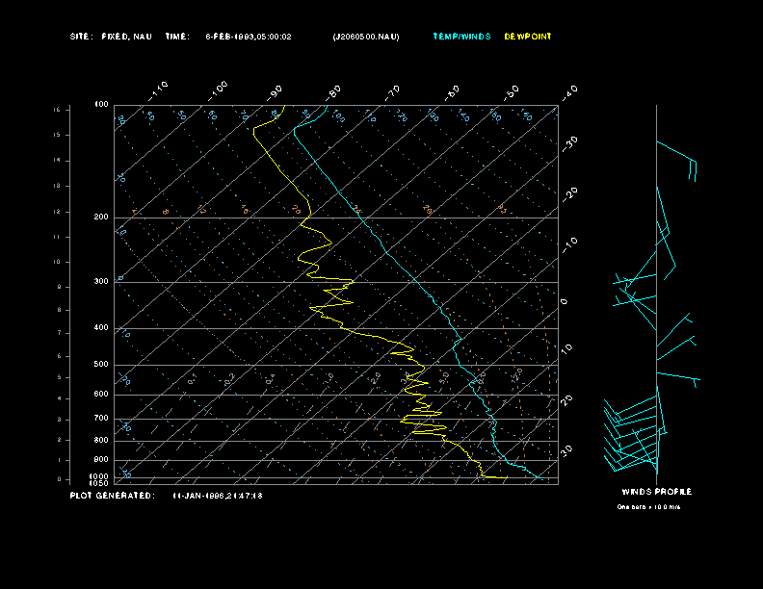Screen dimensions: 763x589
Task: Click the -20 temperature label on right edge
Action: click(x=569, y=194)
